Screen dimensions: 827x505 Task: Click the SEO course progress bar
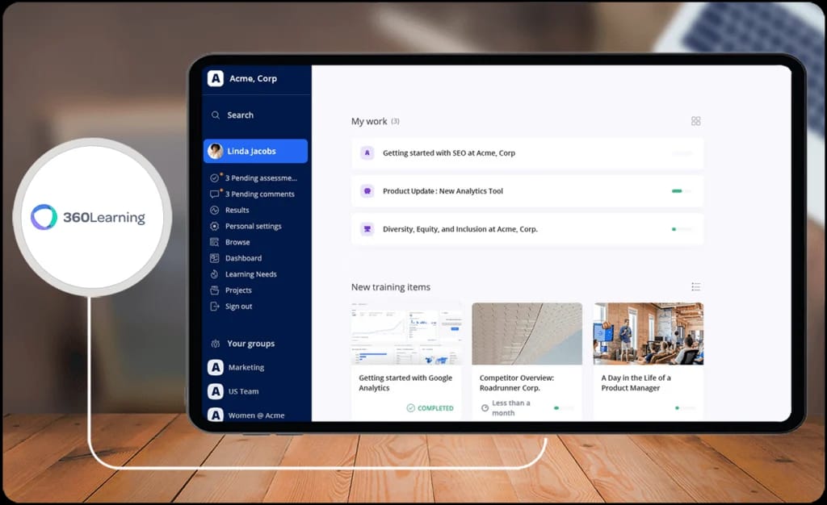[x=682, y=153]
